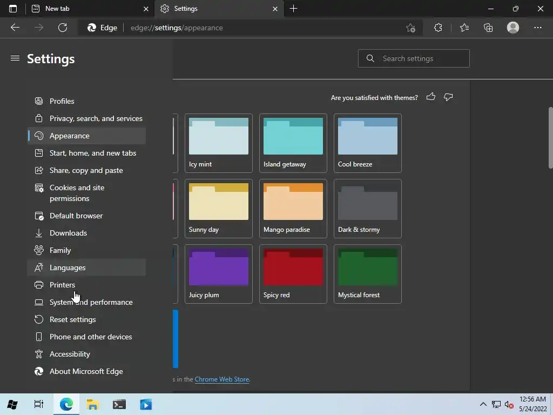The width and height of the screenshot is (553, 415).
Task: Apply the Island getaway theme
Action: click(x=293, y=143)
